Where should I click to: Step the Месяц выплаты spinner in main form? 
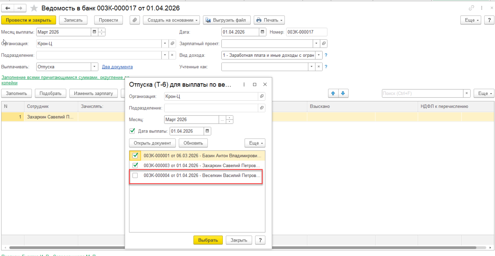tap(102, 32)
